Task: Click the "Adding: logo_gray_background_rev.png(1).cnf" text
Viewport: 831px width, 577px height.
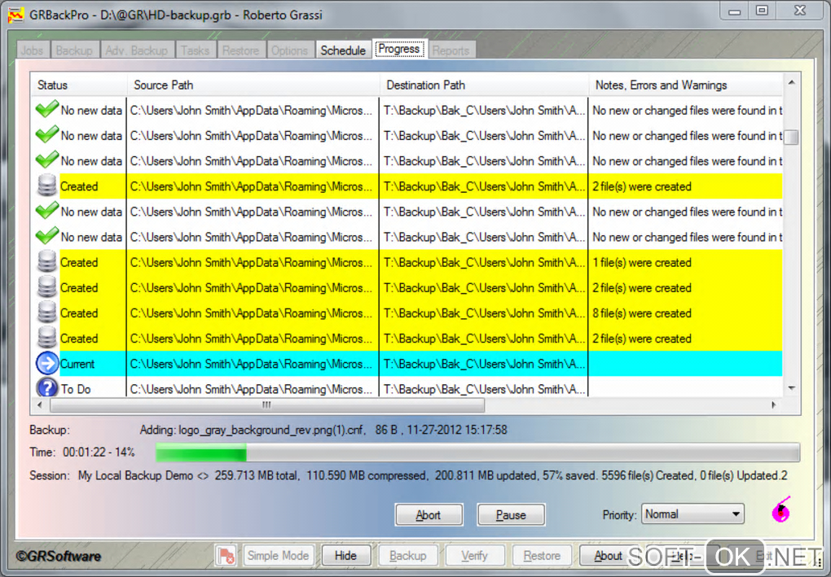Action: point(252,430)
